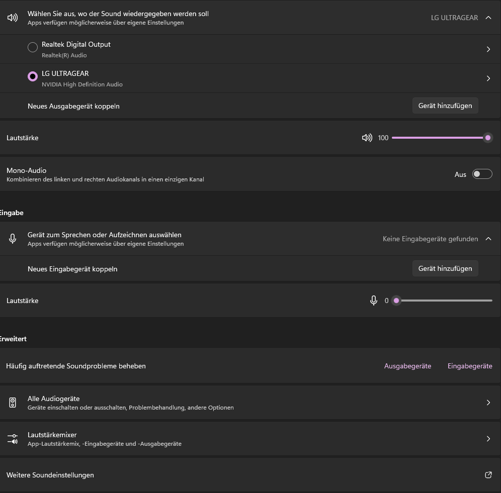This screenshot has width=501, height=493.
Task: Troubleshoot Ausgabegeräte link
Action: (407, 366)
